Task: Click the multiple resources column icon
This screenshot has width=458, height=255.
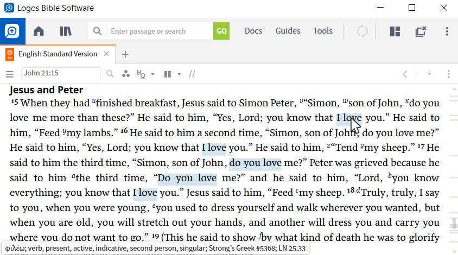Action: 168,74
